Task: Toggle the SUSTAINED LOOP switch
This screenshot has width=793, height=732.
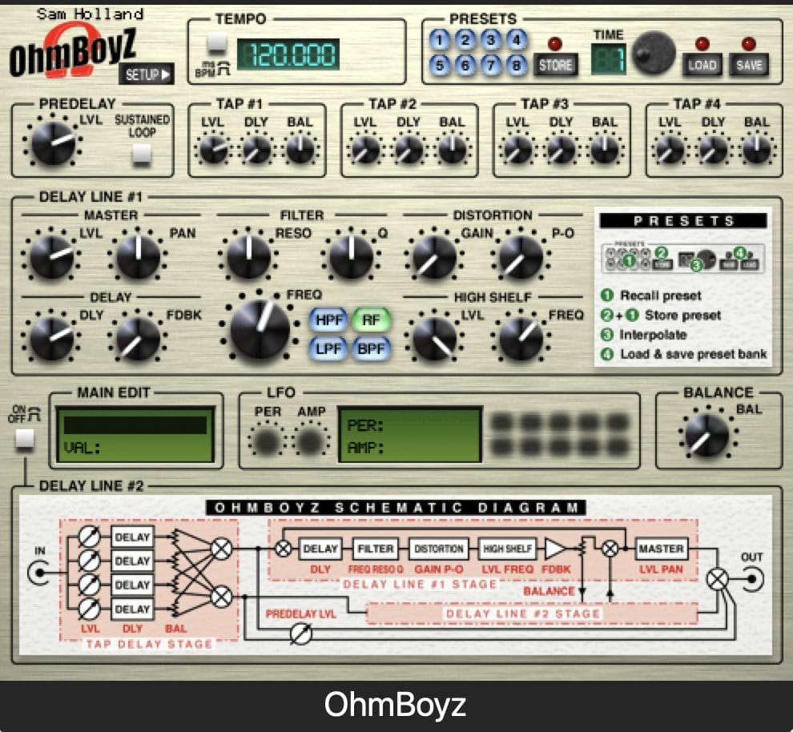Action: (x=142, y=153)
